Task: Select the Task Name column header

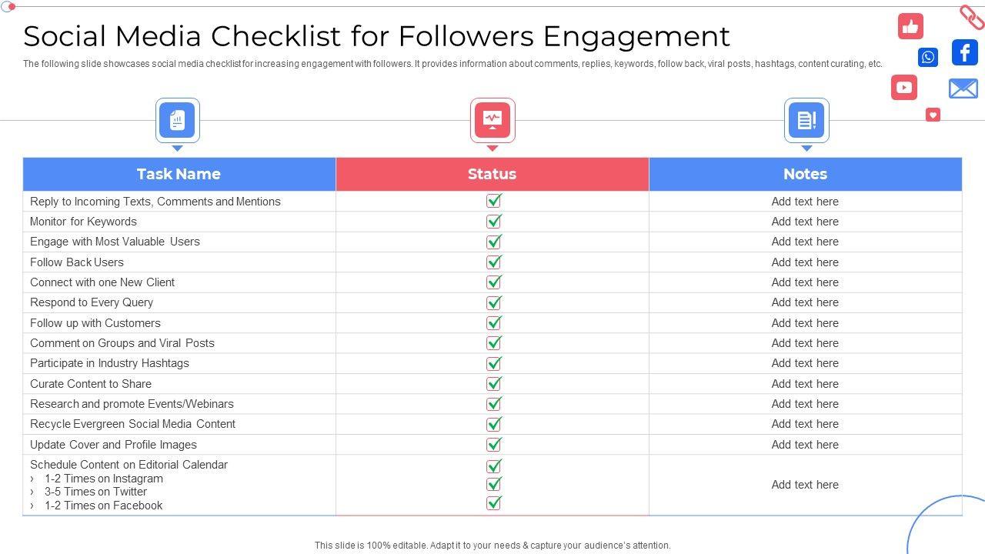Action: (179, 174)
